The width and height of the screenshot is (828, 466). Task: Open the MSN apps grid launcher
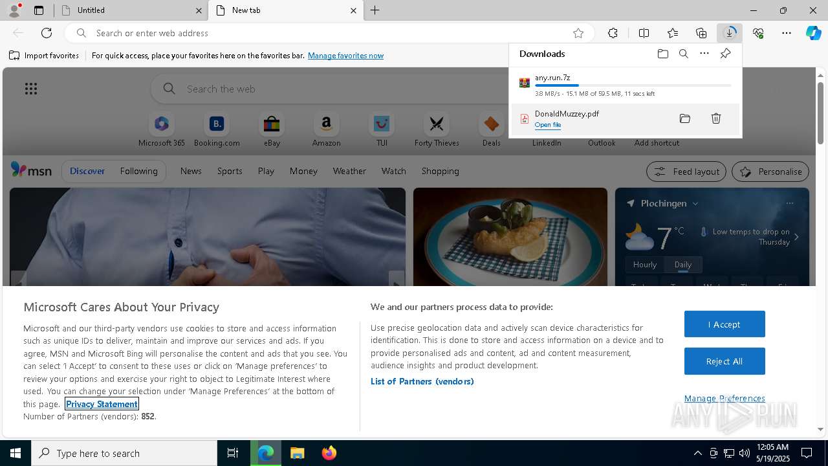[31, 89]
